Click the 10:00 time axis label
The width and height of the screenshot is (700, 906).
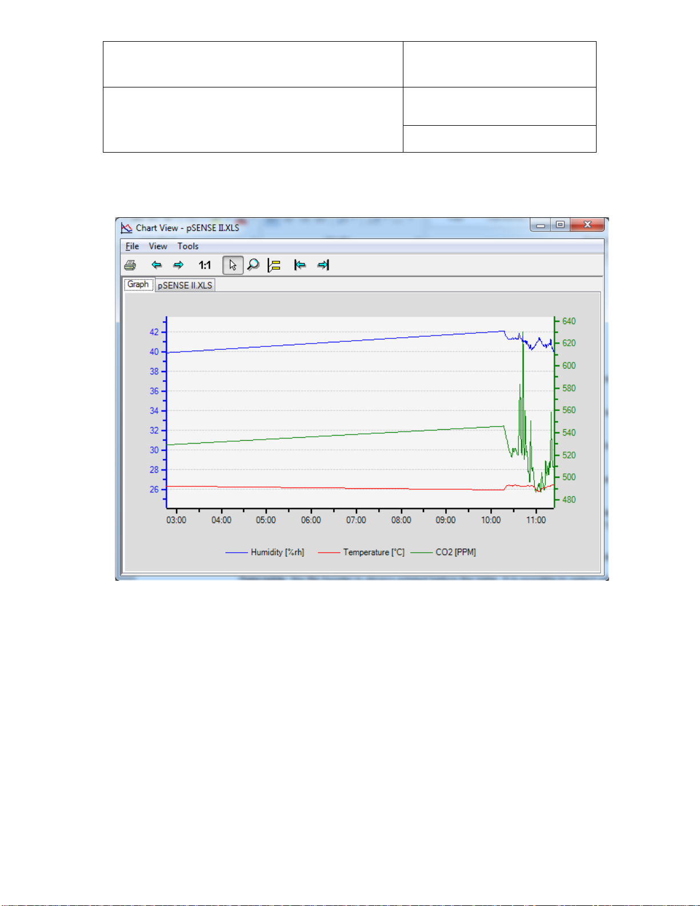point(491,520)
